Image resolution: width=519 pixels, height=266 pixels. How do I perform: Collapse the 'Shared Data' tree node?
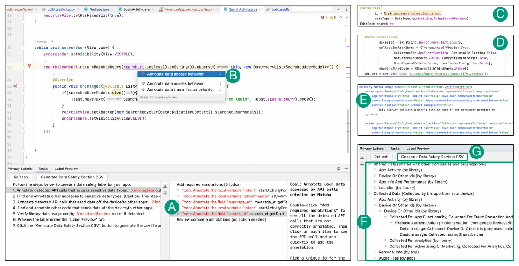370,165
